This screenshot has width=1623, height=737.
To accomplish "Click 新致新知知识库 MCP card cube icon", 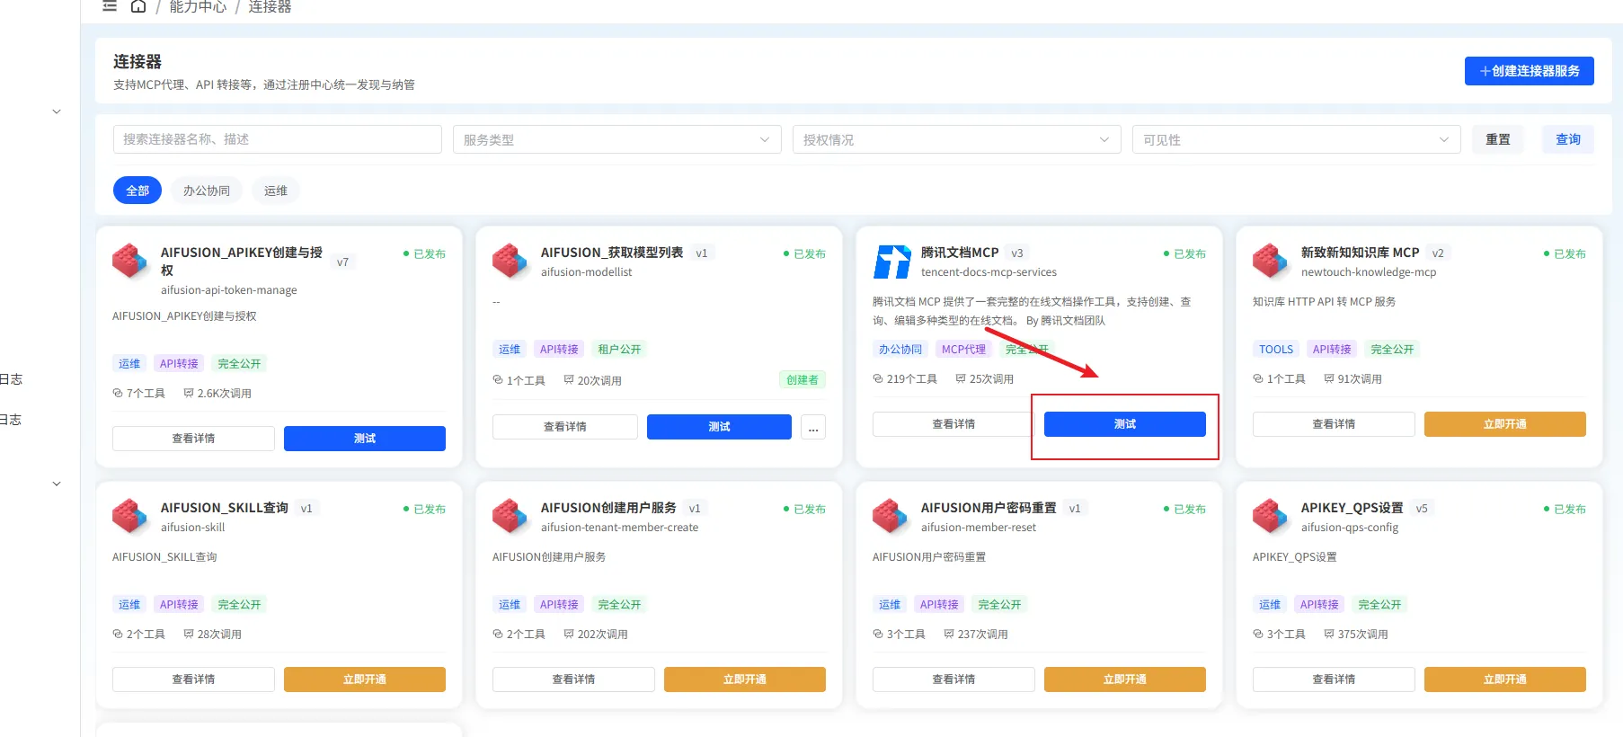I will point(1271,262).
